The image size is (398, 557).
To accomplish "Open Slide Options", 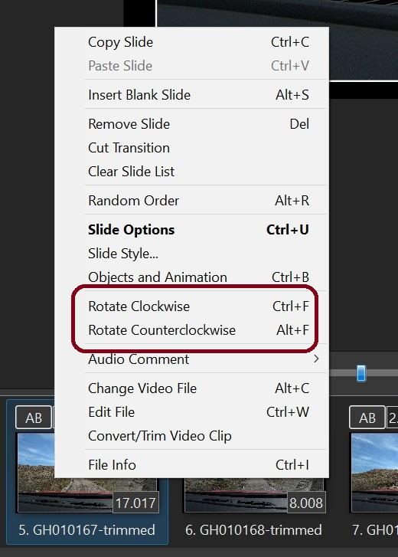I will pyautogui.click(x=191, y=230).
